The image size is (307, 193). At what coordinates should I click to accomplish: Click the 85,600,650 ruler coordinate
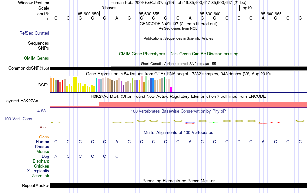[88, 14]
